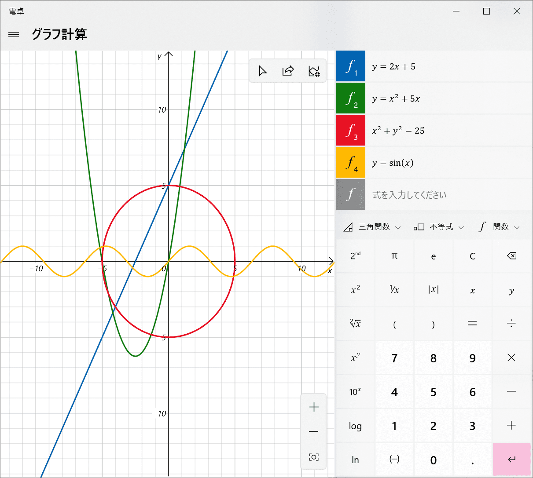This screenshot has height=478, width=533.
Task: Toggle visibility of f4 yellow sine
Action: point(351,163)
